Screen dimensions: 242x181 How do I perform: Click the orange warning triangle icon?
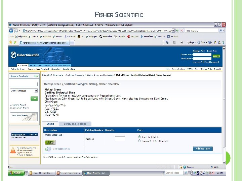pos(13,150)
